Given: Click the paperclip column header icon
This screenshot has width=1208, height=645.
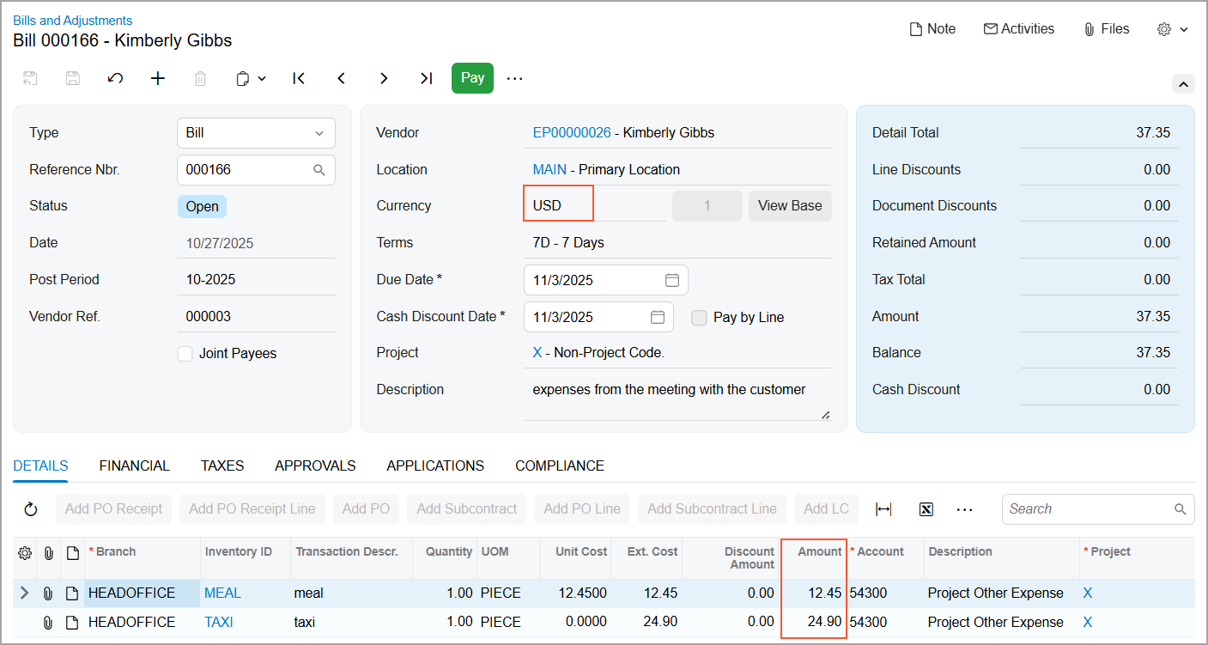Looking at the screenshot, I should coord(49,553).
